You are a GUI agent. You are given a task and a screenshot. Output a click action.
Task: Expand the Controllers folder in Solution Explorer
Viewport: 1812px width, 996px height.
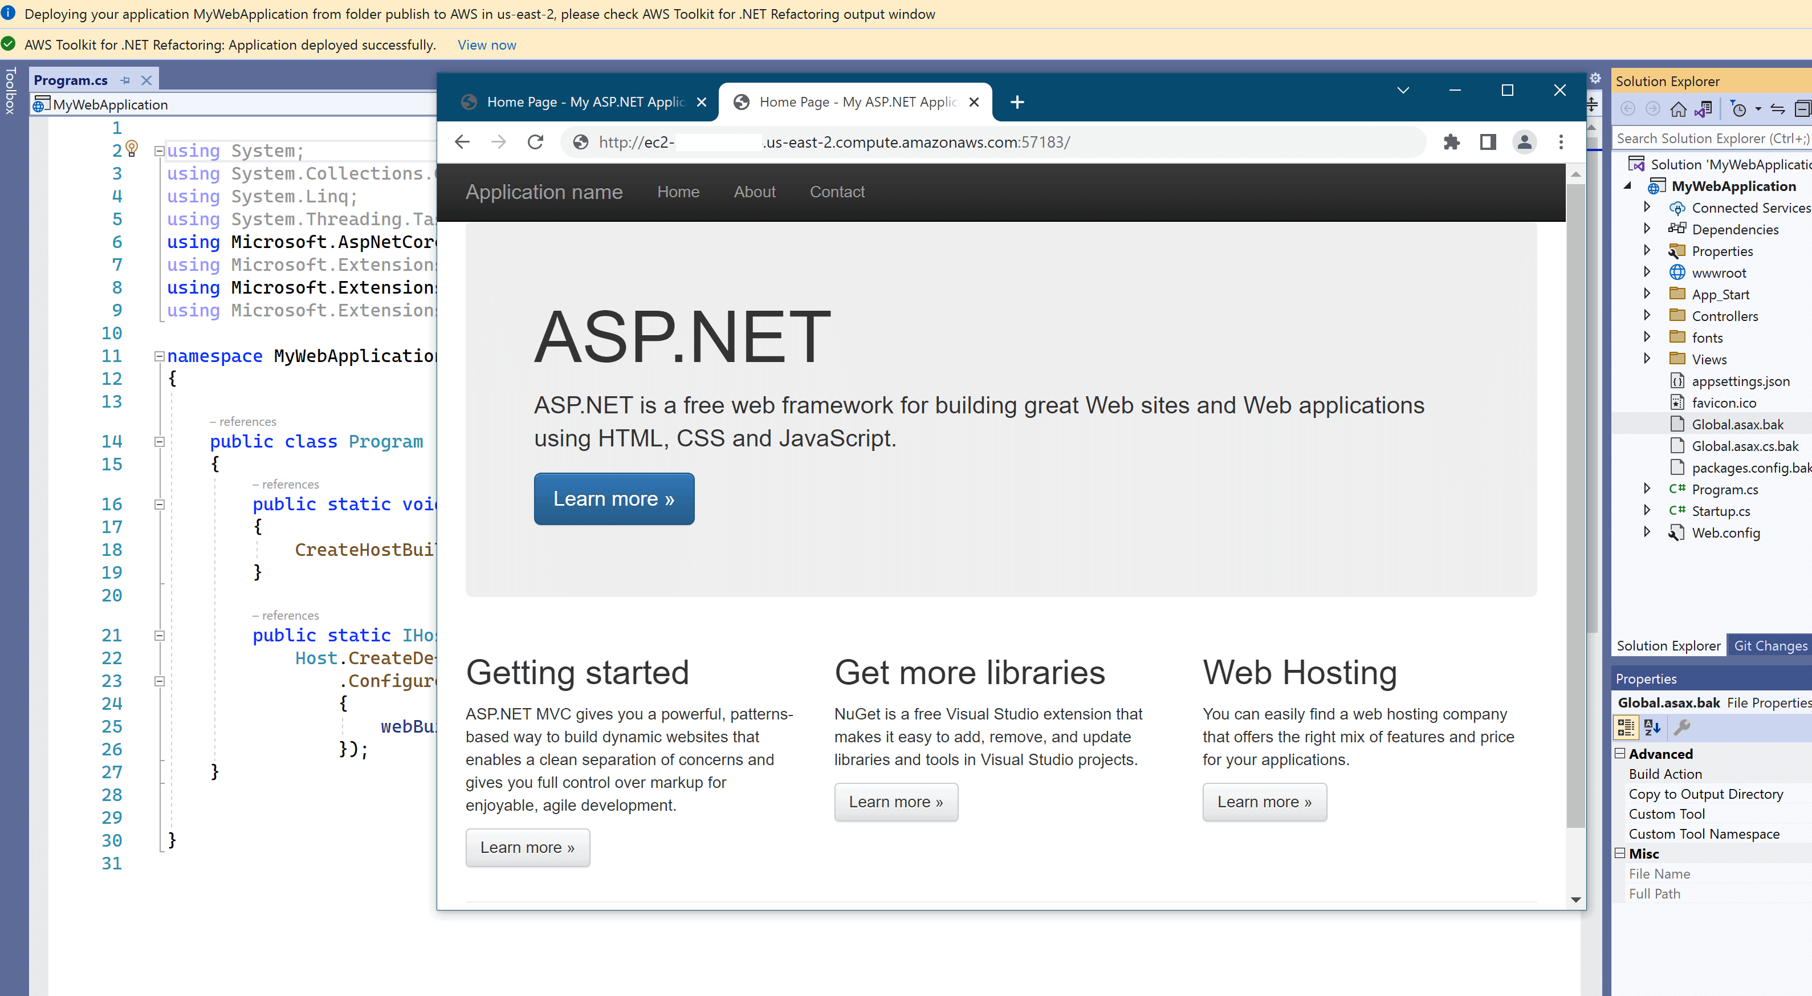pos(1647,315)
